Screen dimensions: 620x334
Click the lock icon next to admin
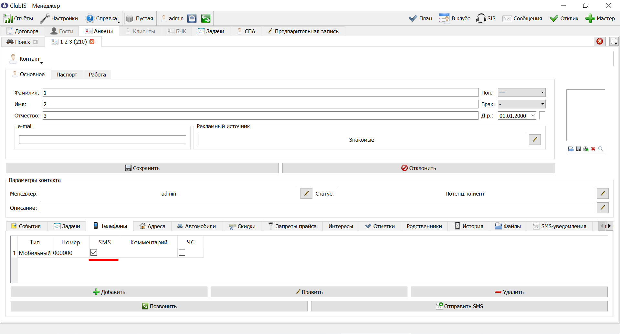(x=192, y=18)
